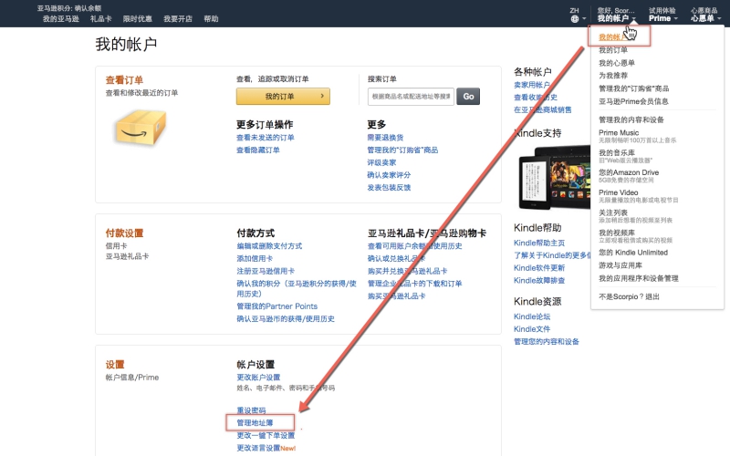Select 我的应用程序和设备管理 in dropdown menu

point(638,279)
